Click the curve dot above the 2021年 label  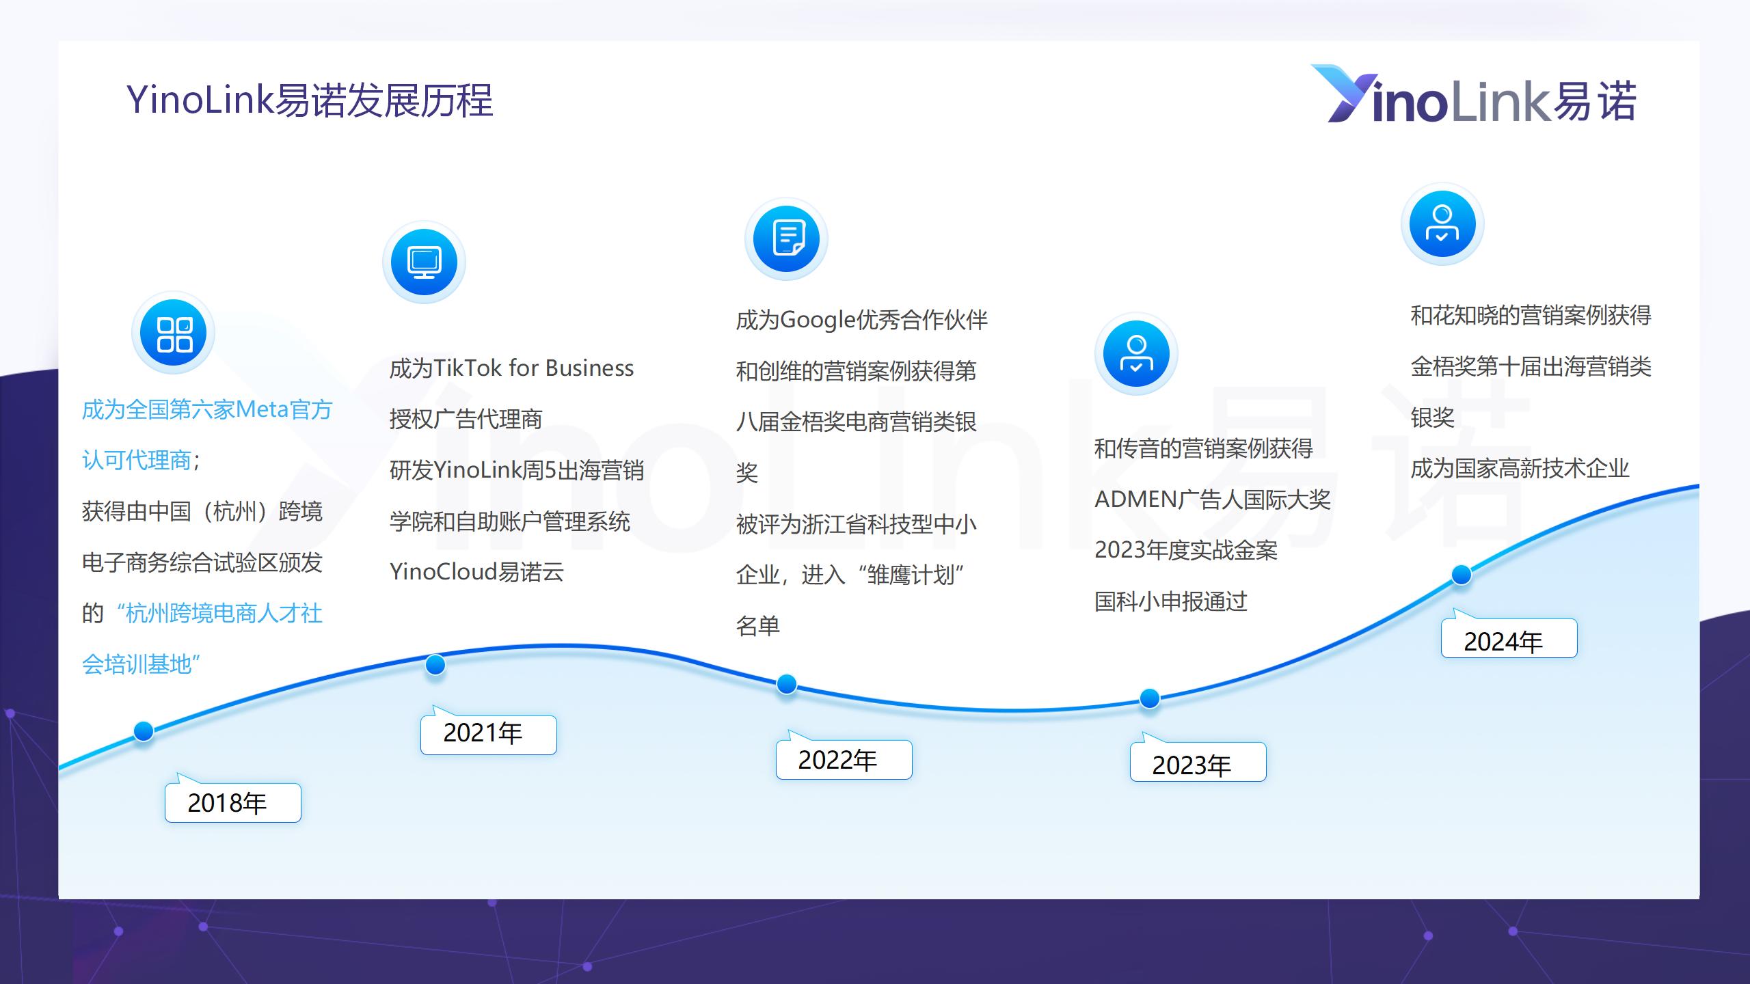[435, 664]
